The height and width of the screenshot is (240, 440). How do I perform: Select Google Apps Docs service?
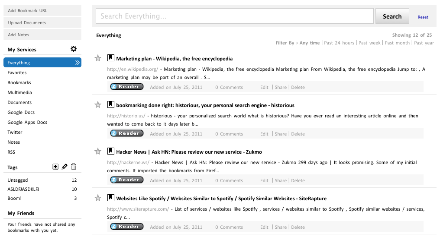(x=28, y=122)
